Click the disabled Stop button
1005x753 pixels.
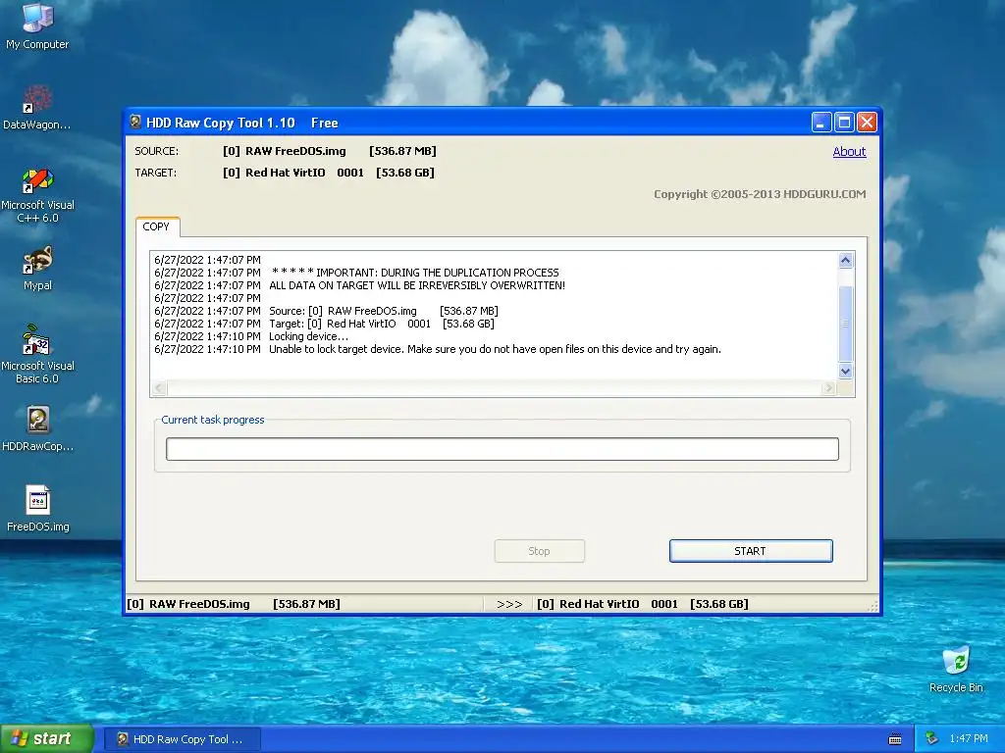click(539, 551)
